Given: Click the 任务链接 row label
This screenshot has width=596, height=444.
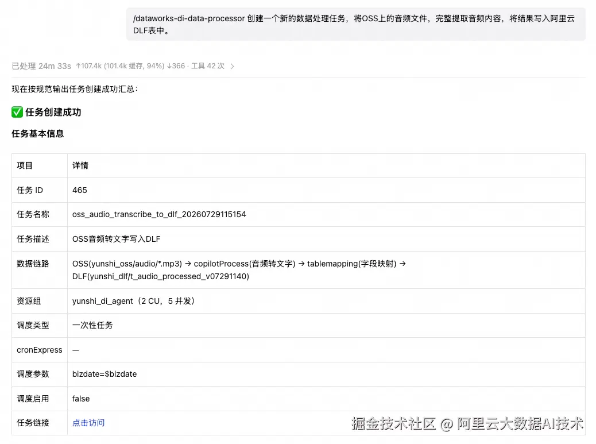Looking at the screenshot, I should pos(33,423).
